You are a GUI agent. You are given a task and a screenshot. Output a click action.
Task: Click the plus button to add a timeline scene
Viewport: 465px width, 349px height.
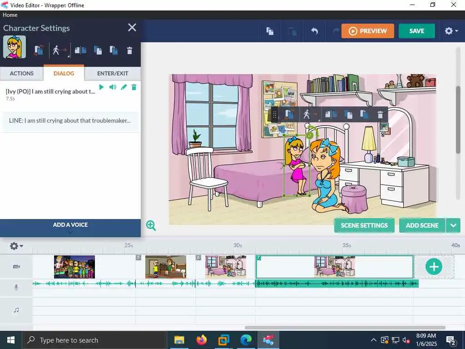(x=434, y=266)
